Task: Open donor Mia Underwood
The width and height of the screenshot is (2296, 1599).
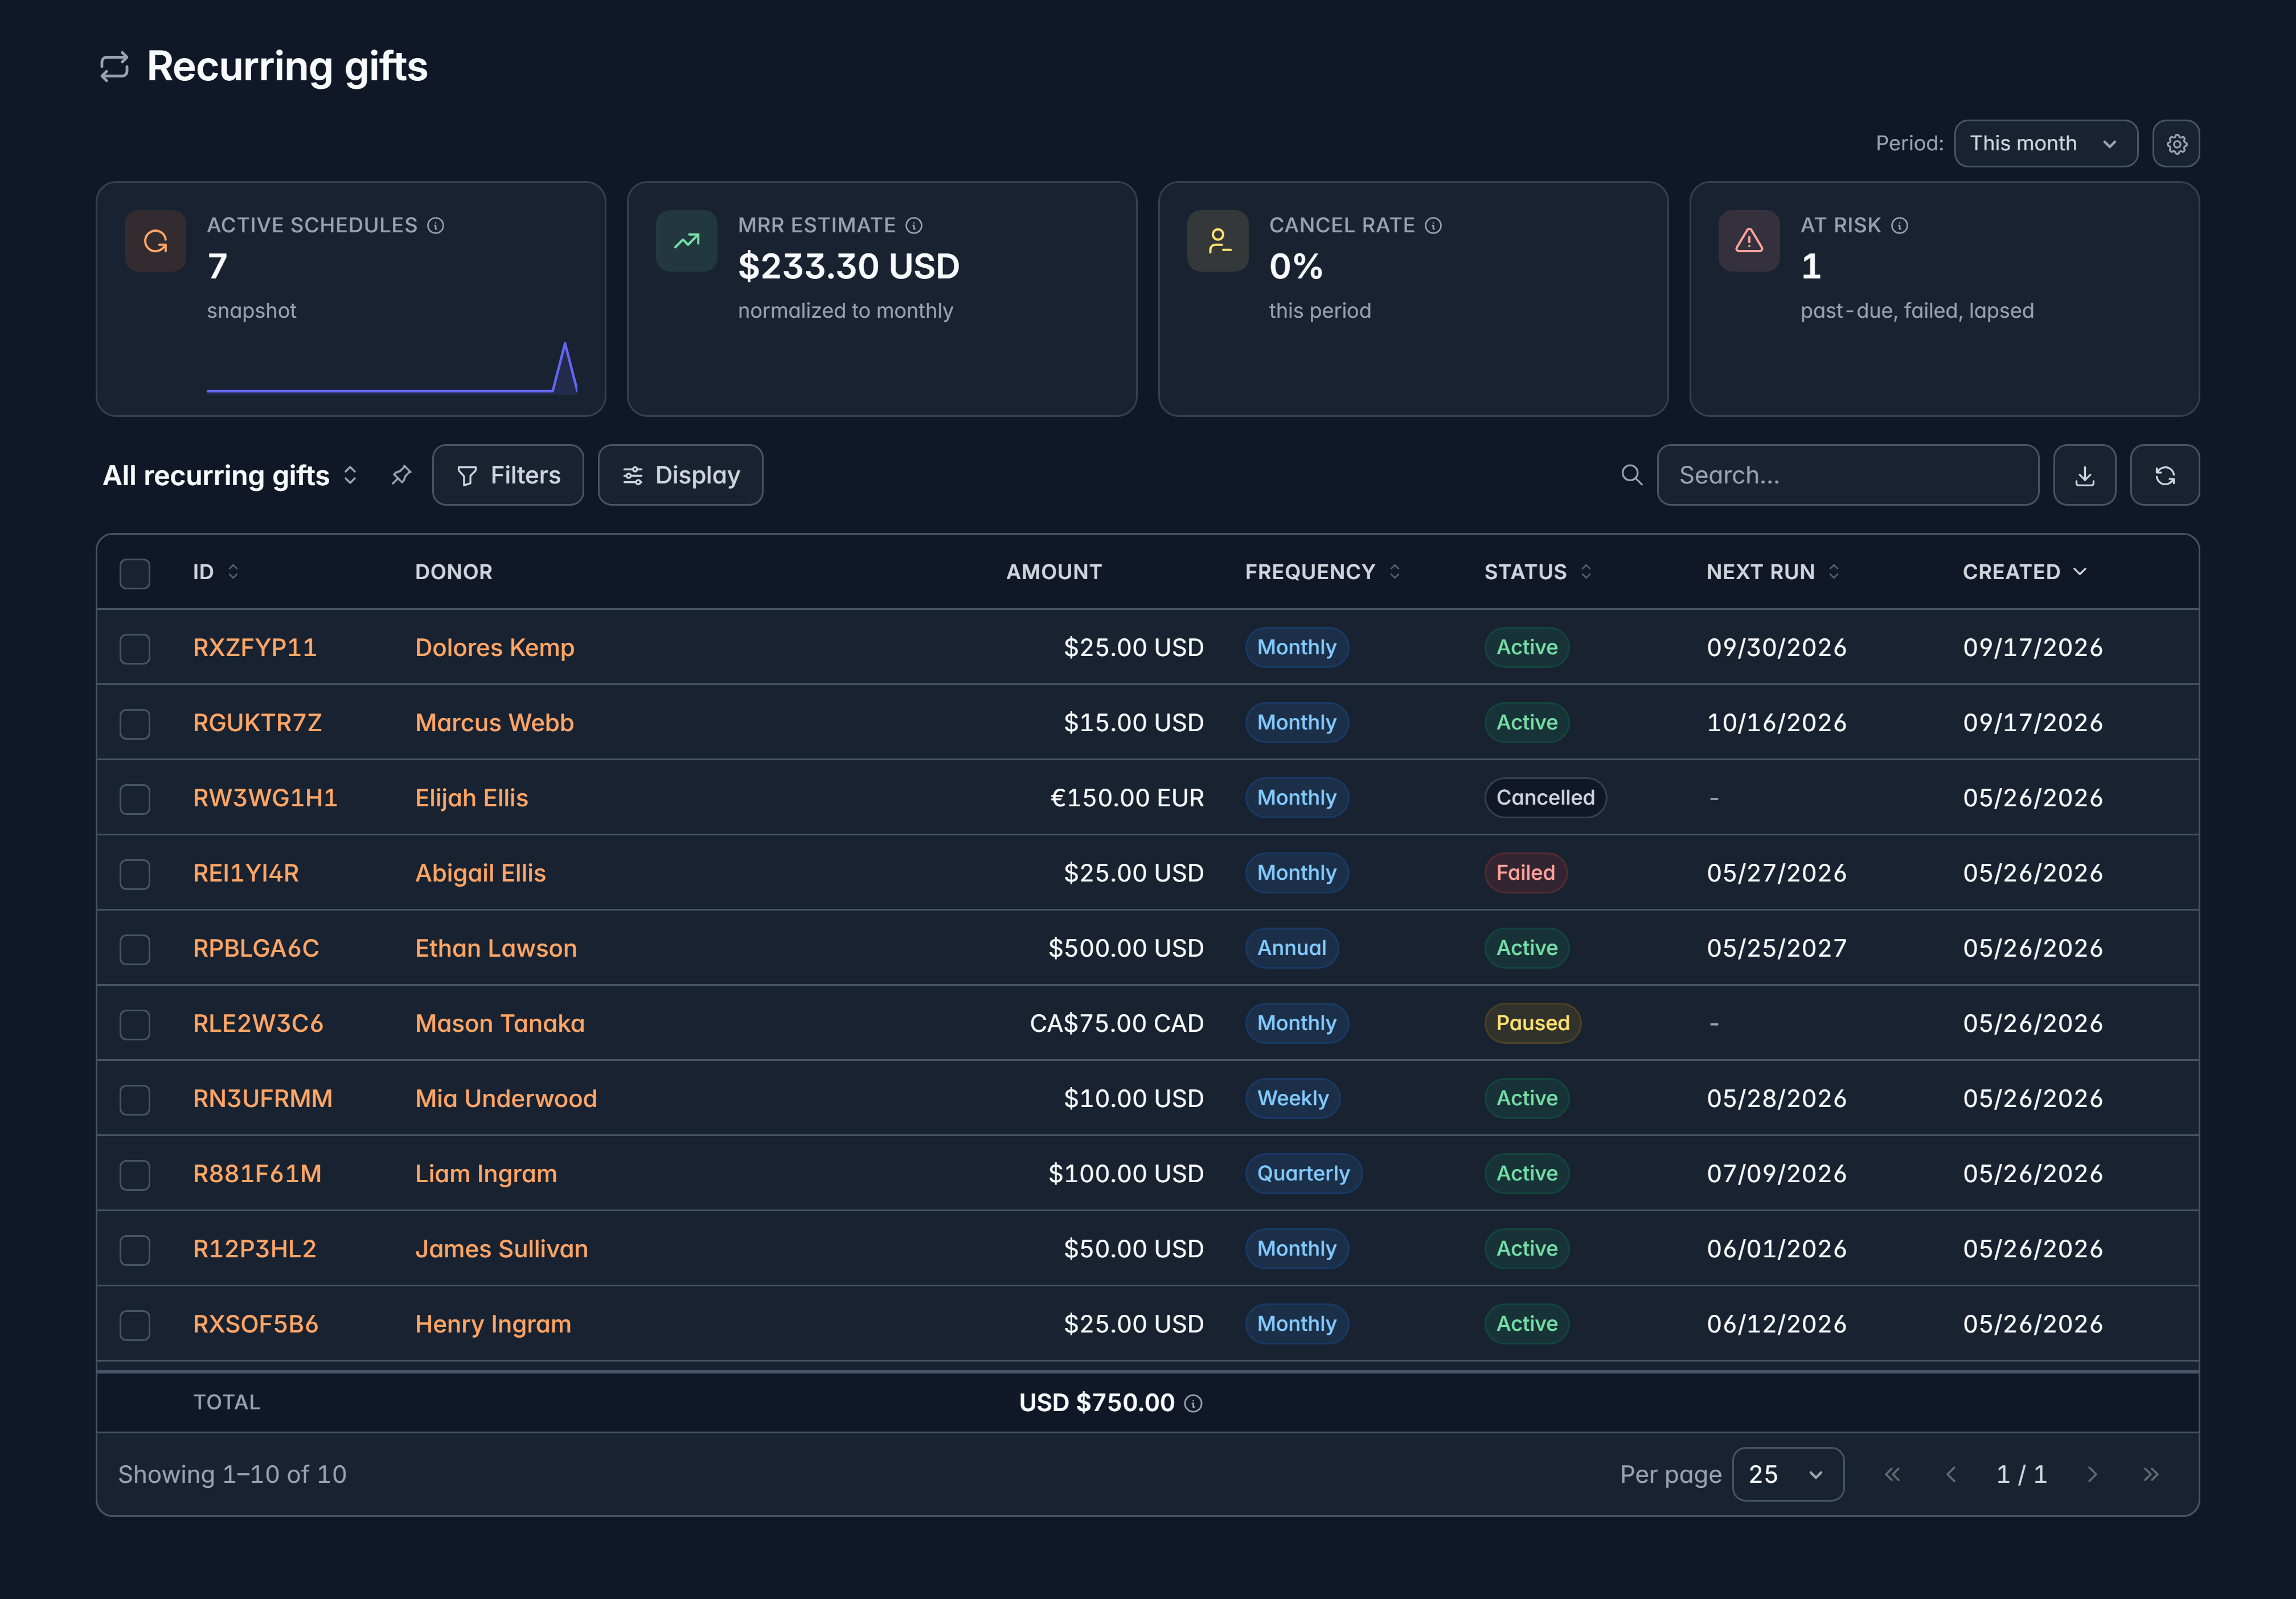Action: (506, 1098)
